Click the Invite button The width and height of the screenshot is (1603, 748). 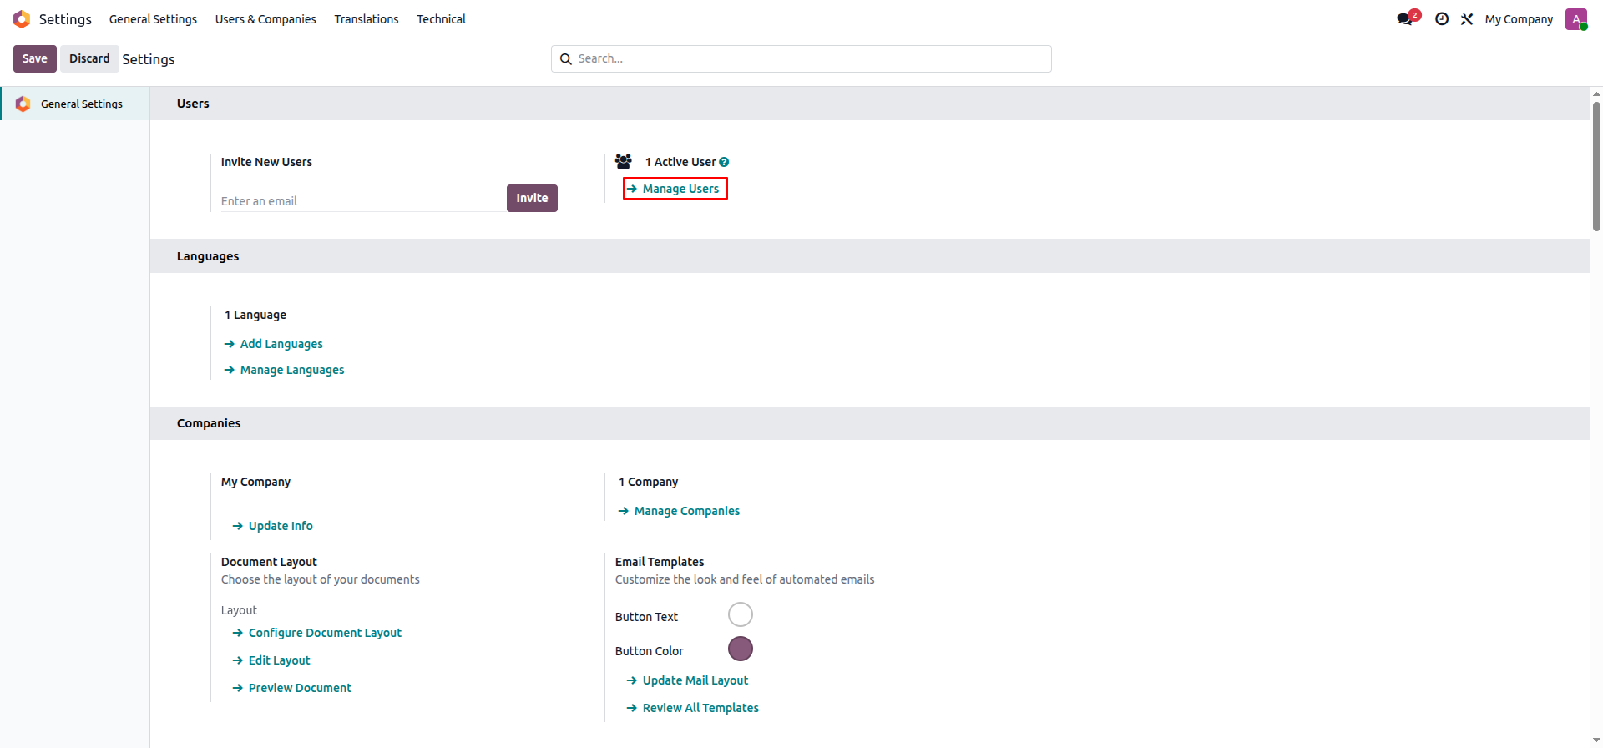[532, 198]
